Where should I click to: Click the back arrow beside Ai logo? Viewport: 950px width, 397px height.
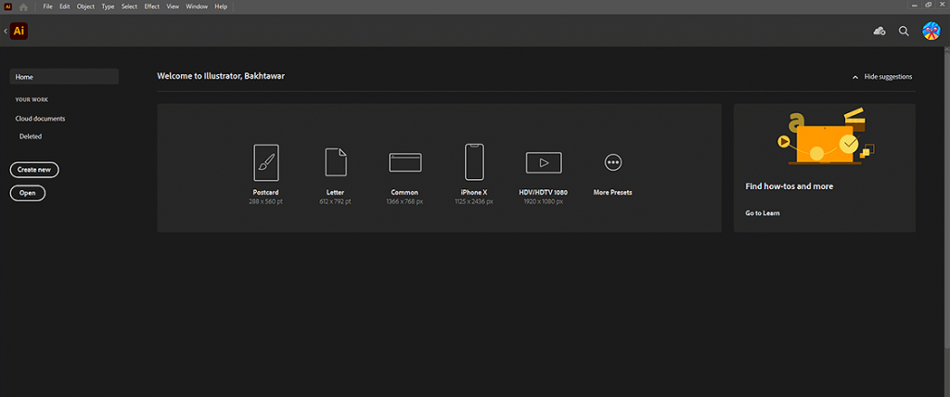(5, 31)
